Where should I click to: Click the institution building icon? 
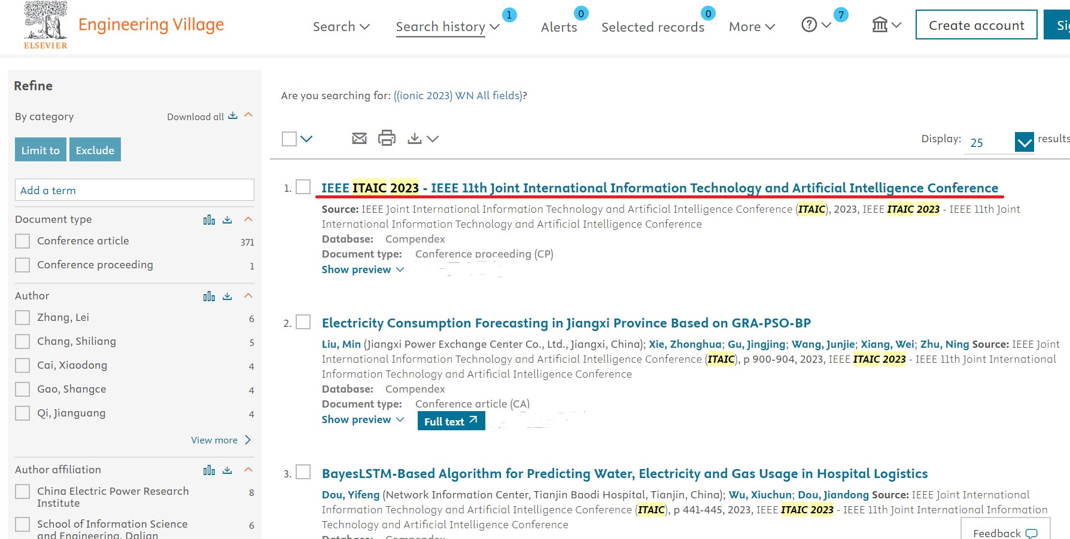(x=880, y=25)
